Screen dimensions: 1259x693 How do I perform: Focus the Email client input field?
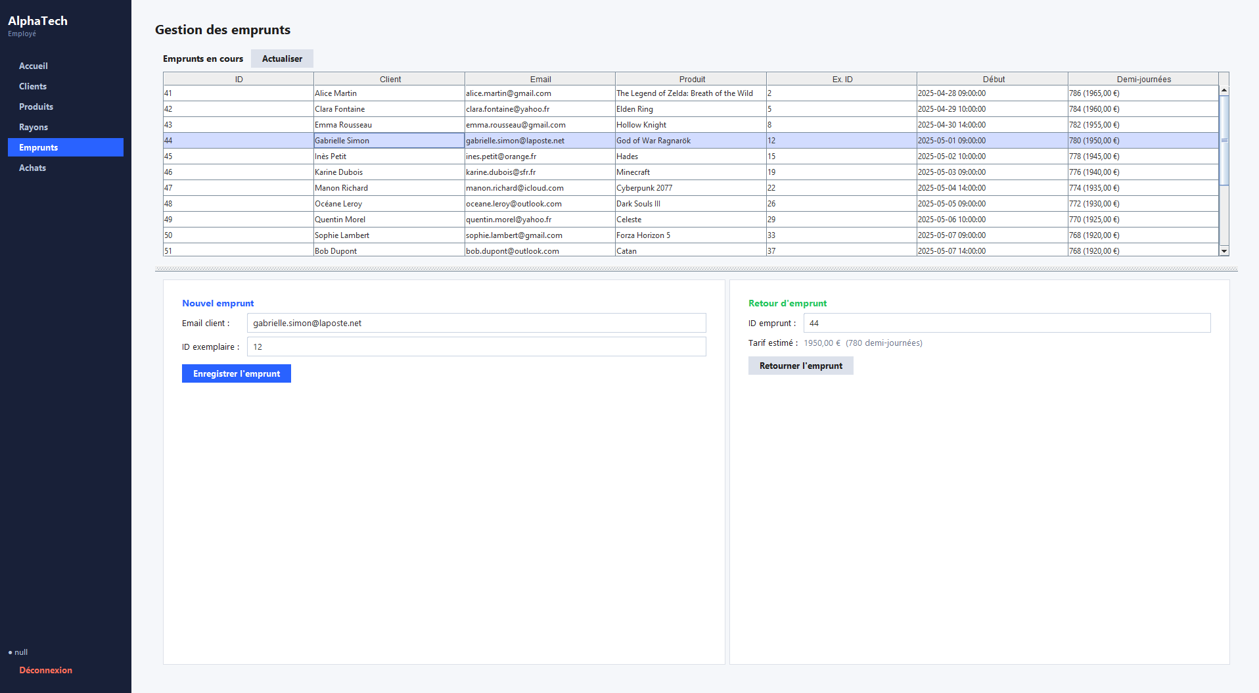pos(476,323)
